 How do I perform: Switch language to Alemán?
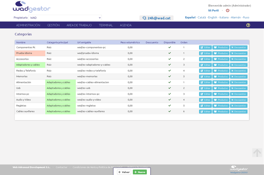pyautogui.click(x=236, y=17)
